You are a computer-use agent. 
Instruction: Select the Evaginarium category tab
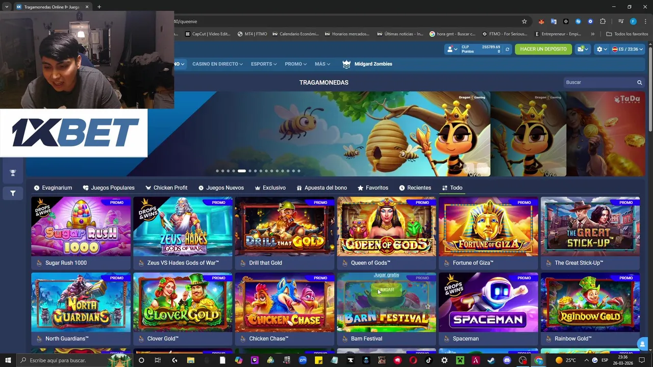coord(53,188)
